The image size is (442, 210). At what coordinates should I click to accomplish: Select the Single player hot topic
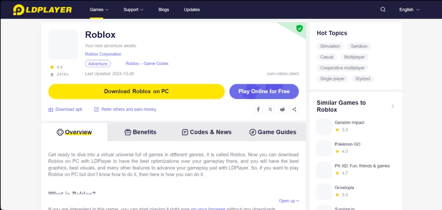333,79
